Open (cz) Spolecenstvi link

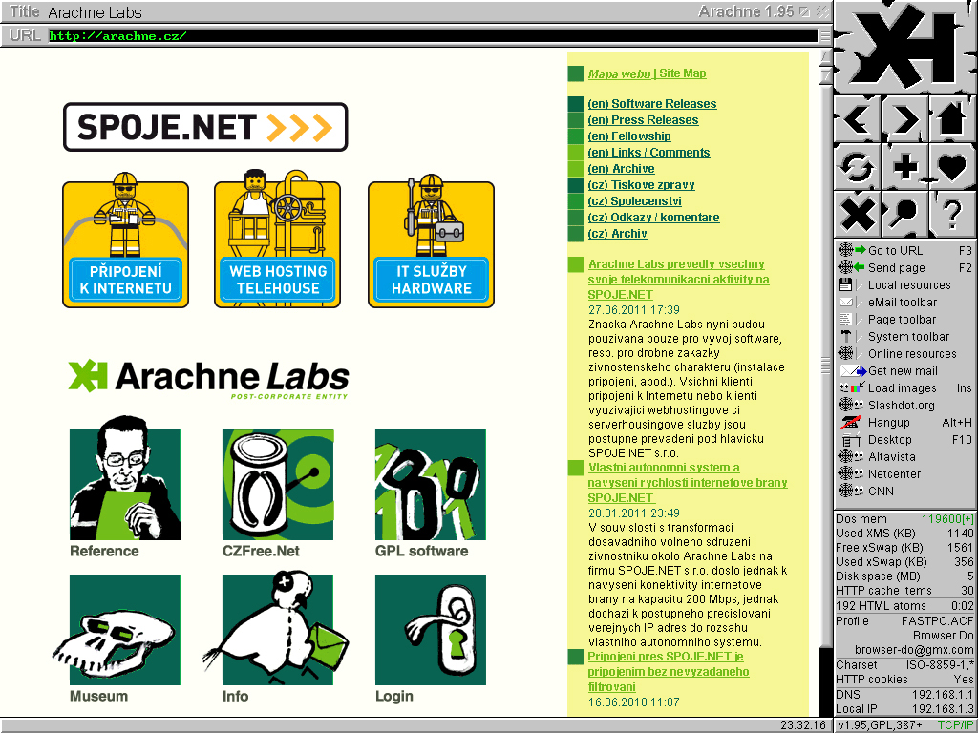634,201
